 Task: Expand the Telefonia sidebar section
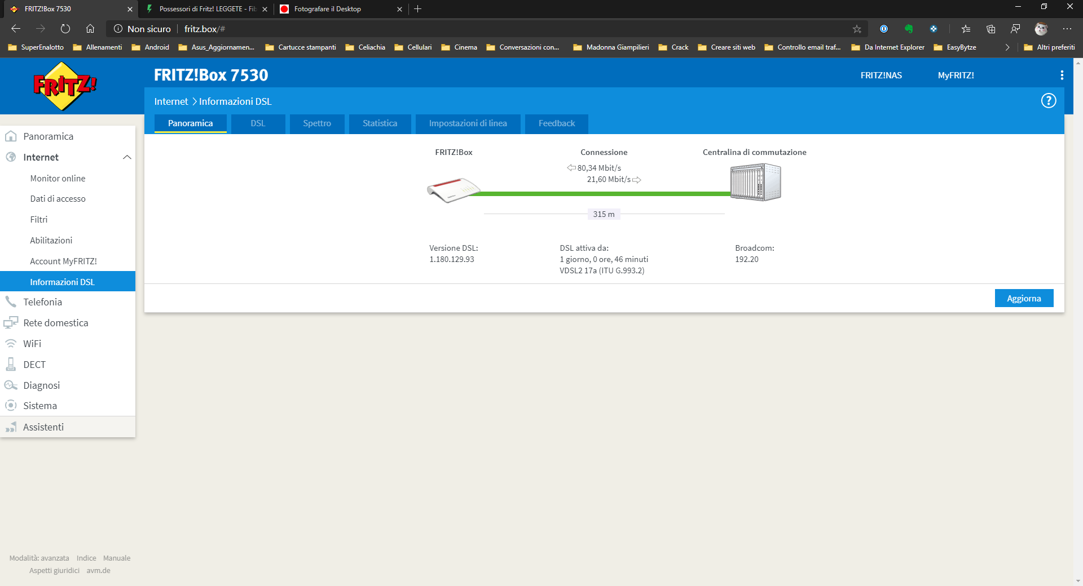(x=43, y=302)
